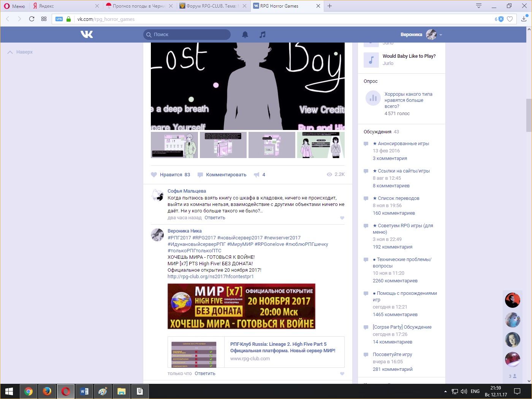This screenshot has width=532, height=399.
Task: Switch to Прогноз погоды tab
Action: tap(139, 6)
